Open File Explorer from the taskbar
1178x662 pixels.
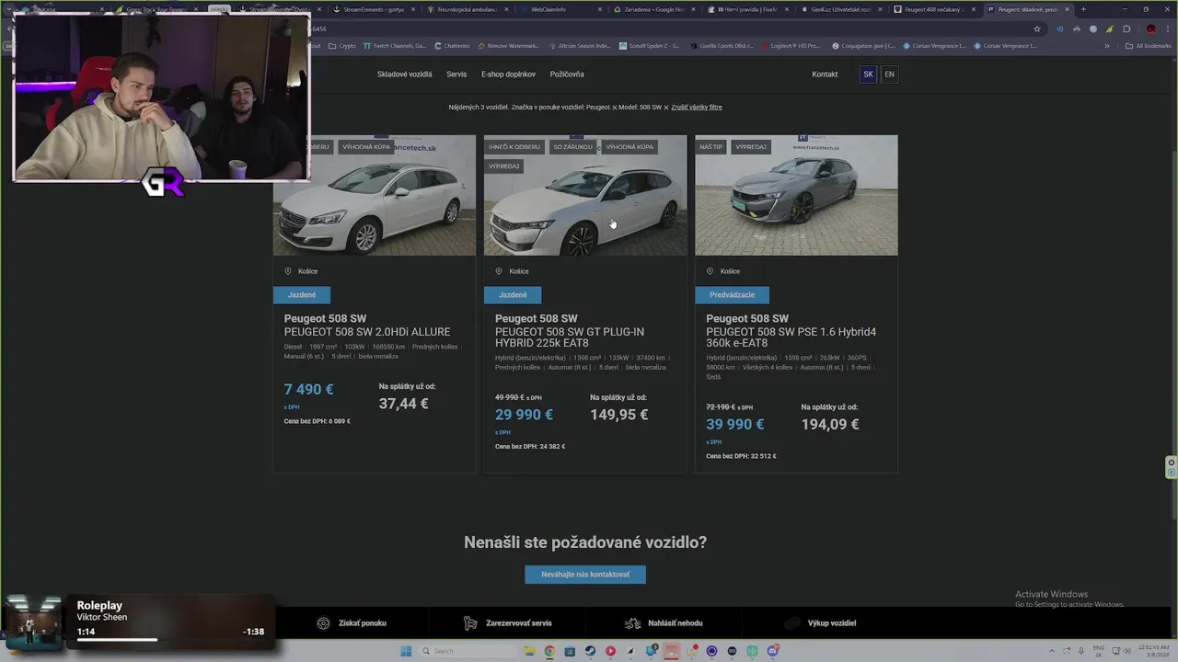[x=529, y=651]
